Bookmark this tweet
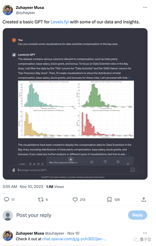Screen dimensions: 156x246 pos(109,200)
